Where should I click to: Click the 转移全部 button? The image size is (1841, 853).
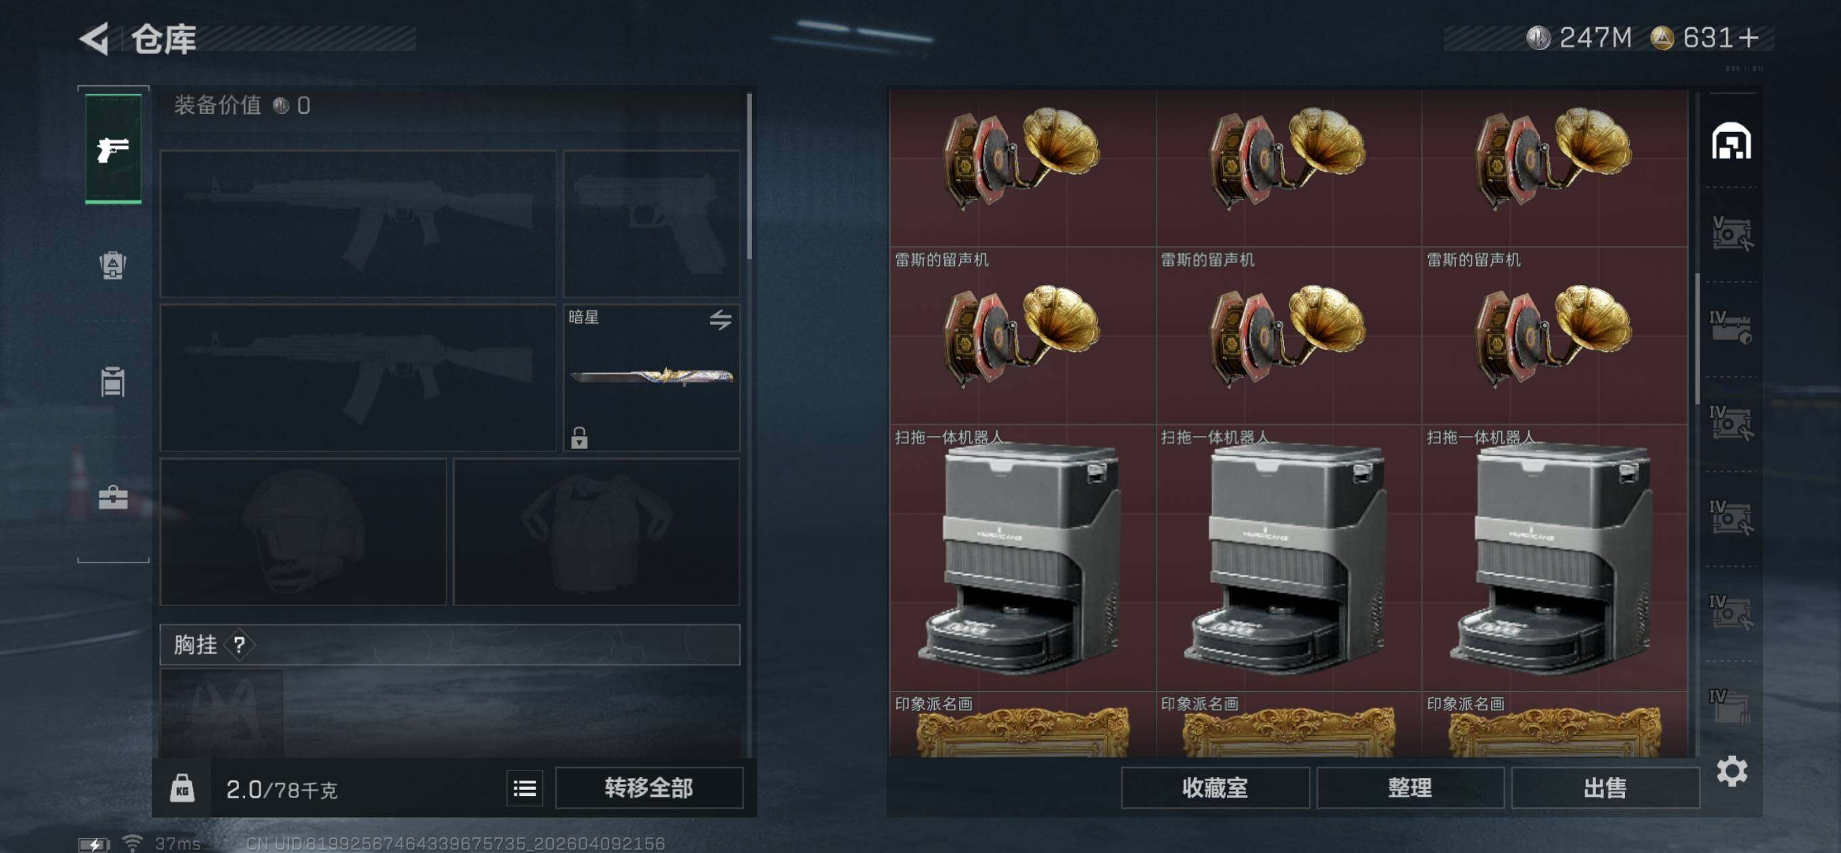click(x=649, y=788)
